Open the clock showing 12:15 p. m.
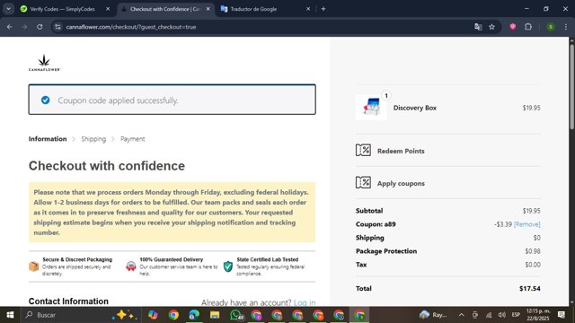Image resolution: width=575 pixels, height=323 pixels. [538, 315]
